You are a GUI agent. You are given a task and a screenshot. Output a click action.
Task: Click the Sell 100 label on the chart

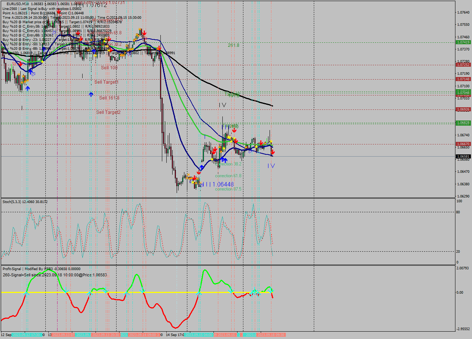click(x=109, y=68)
